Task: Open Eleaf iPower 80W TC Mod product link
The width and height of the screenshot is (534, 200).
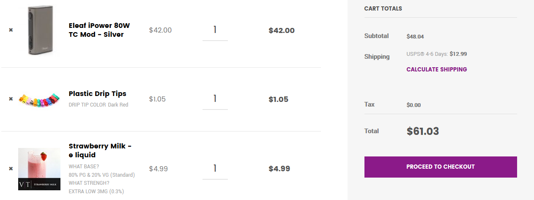Action: [x=99, y=30]
